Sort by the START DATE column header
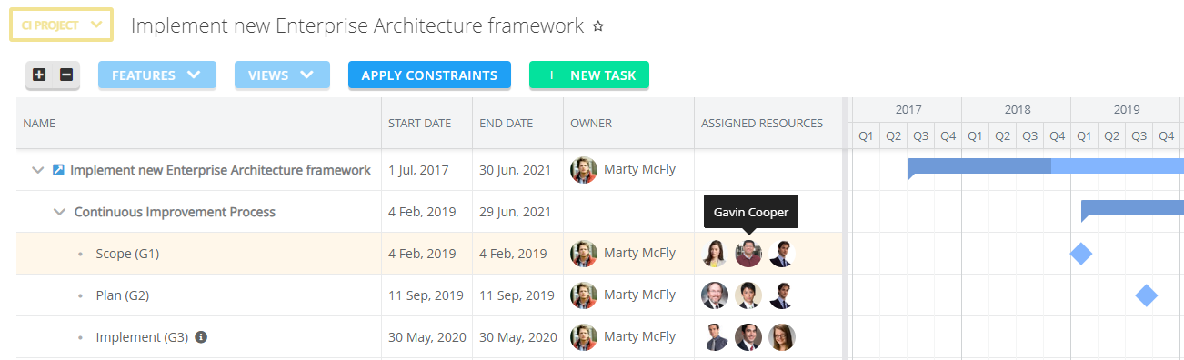The image size is (1184, 360). click(419, 124)
